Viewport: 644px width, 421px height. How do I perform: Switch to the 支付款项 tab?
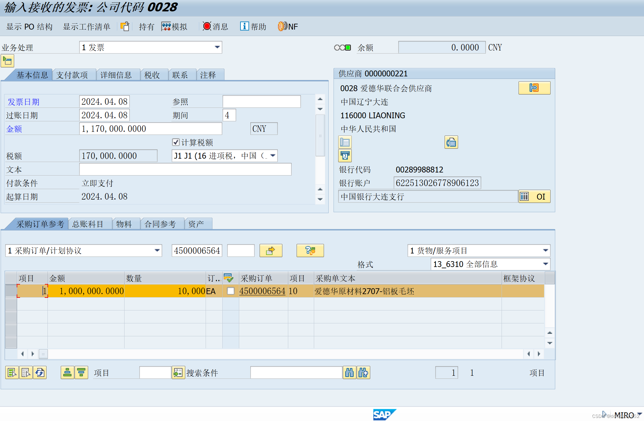tap(72, 75)
